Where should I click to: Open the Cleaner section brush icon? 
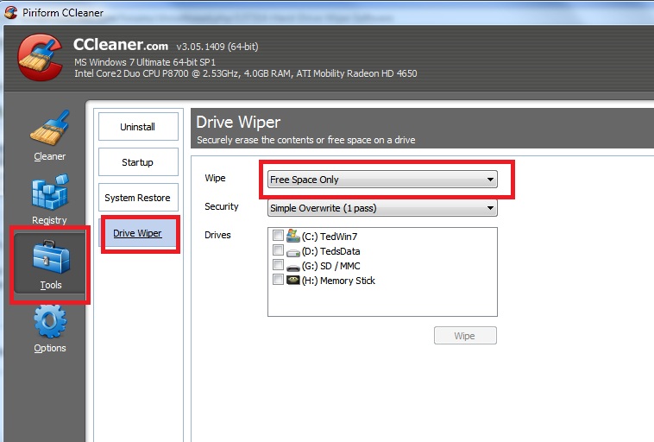(49, 128)
